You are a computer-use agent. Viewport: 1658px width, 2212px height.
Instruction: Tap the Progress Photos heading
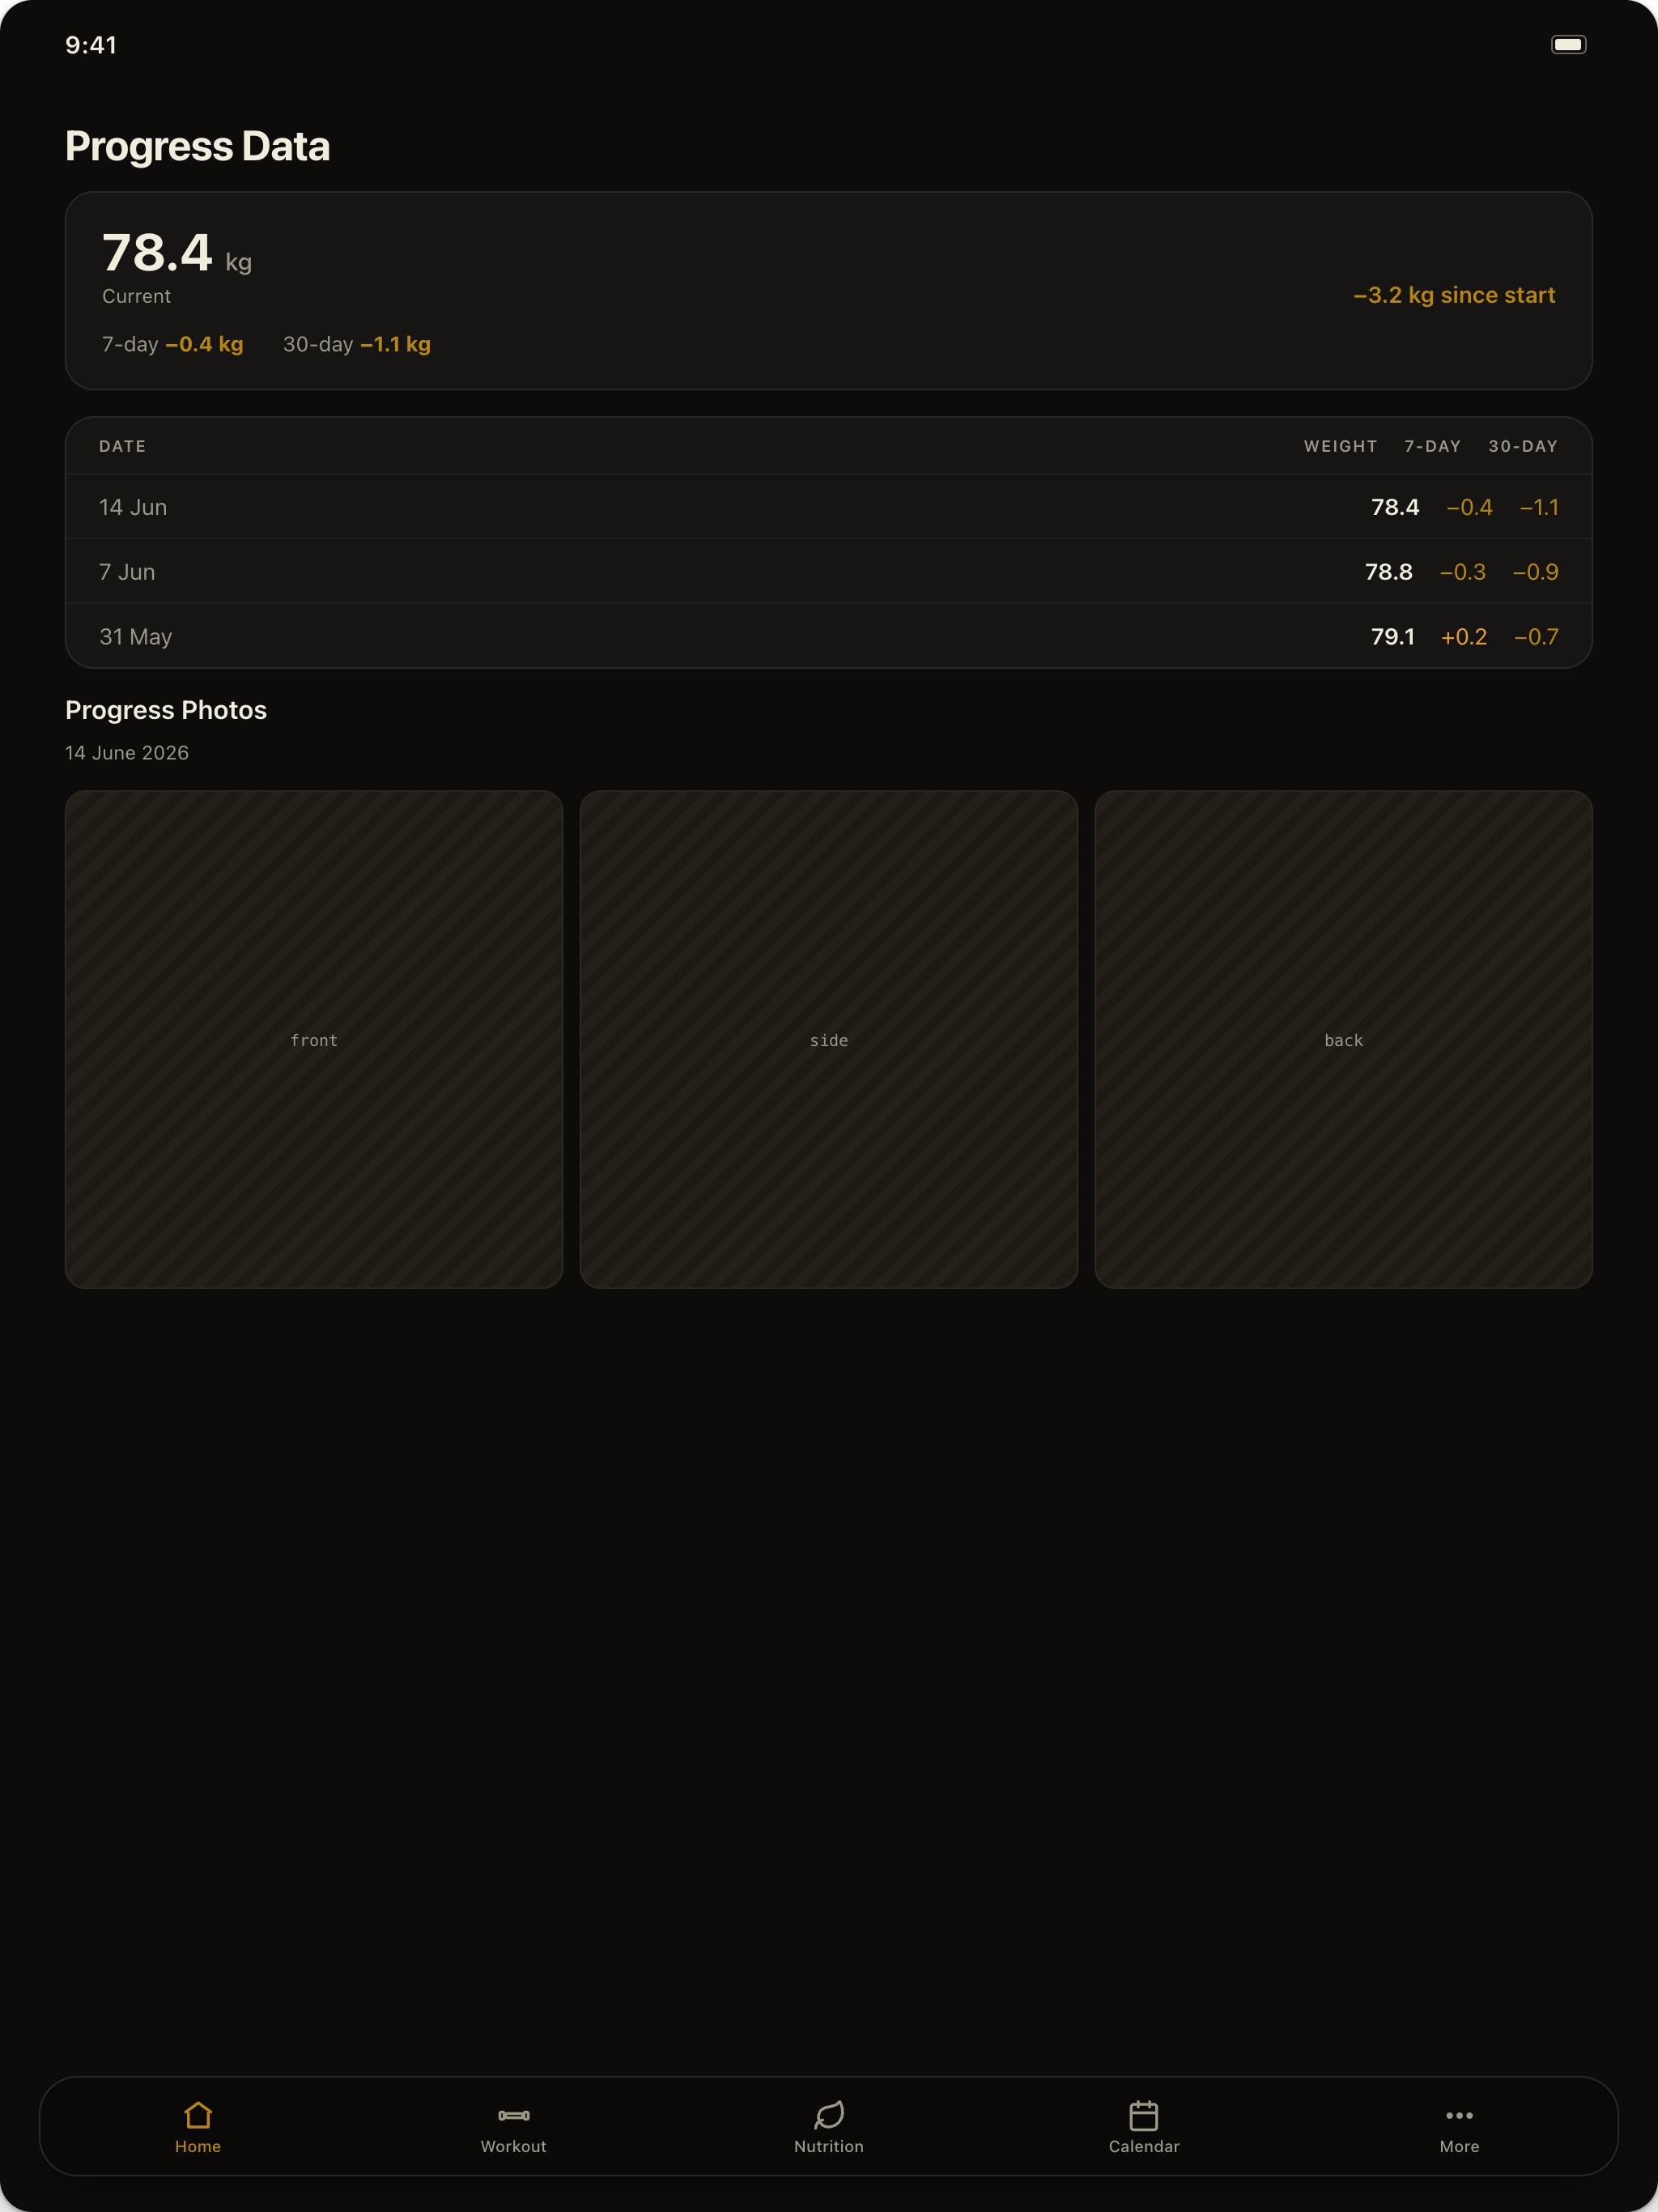point(166,710)
